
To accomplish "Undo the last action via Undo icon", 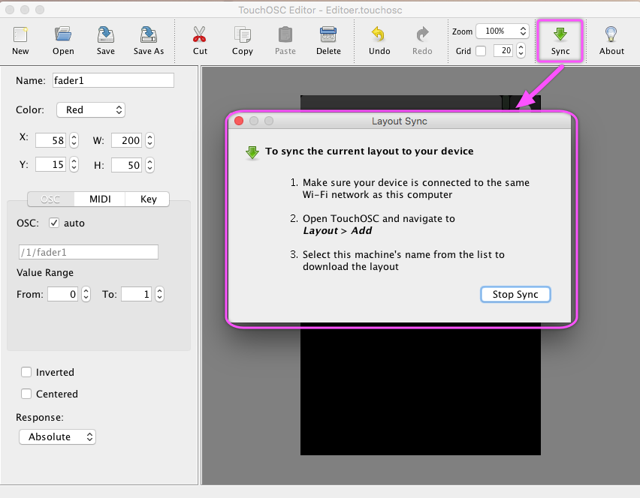I will (379, 34).
